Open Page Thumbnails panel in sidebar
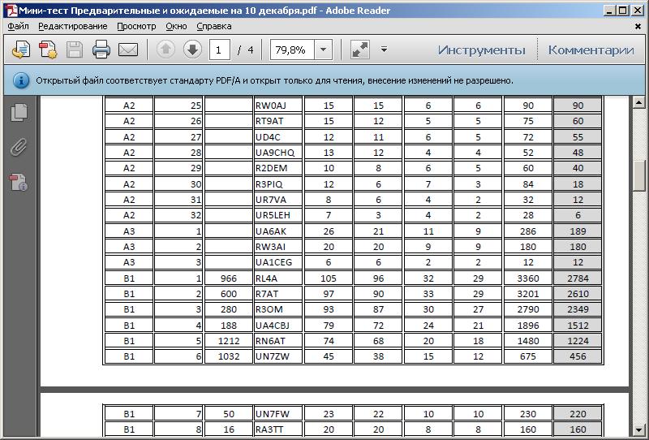This screenshot has height=440, width=649. tap(19, 113)
